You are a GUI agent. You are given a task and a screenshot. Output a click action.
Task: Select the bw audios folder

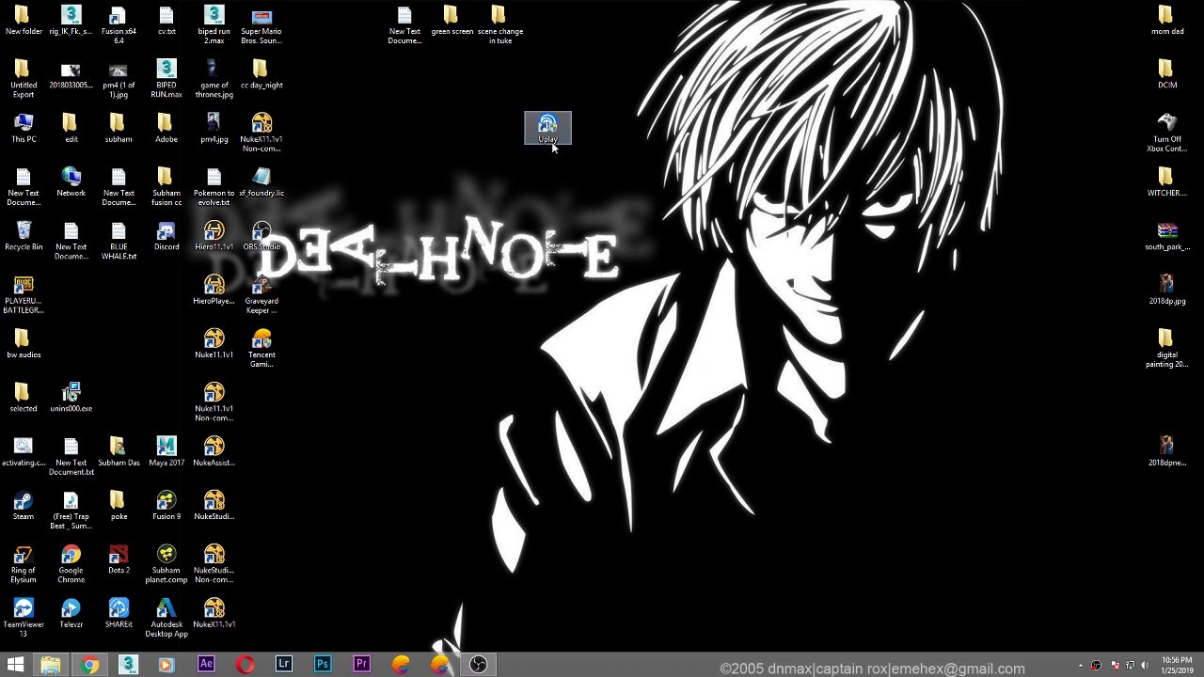tap(24, 344)
